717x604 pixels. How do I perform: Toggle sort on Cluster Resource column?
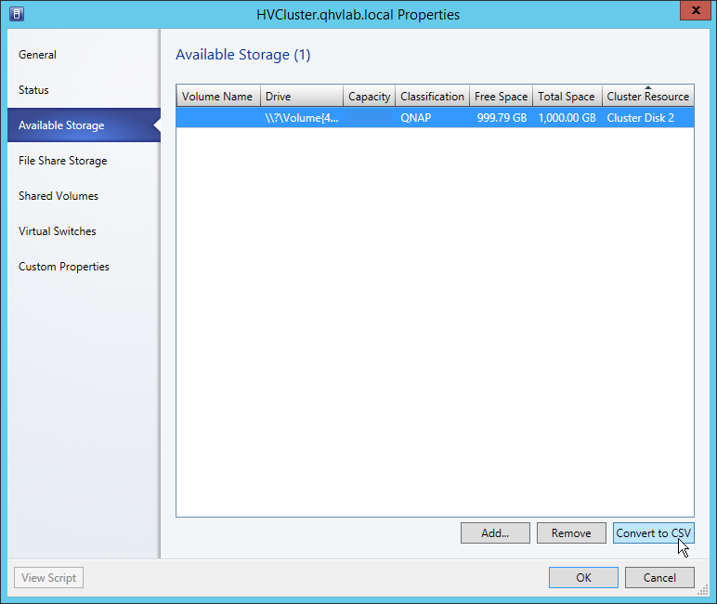point(647,97)
